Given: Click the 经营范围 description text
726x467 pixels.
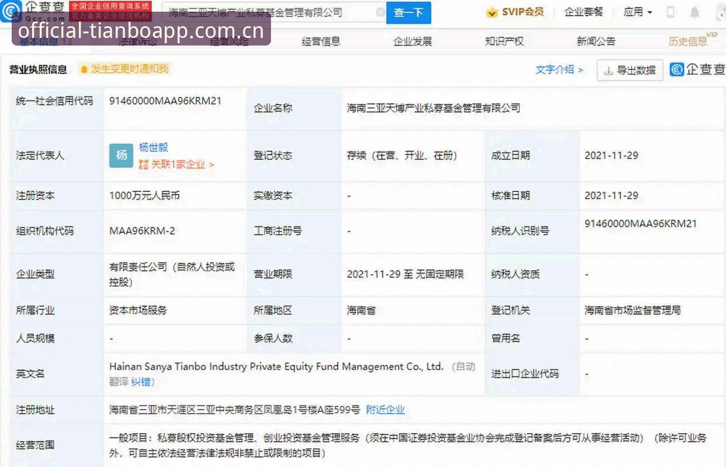Looking at the screenshot, I should click(408, 445).
